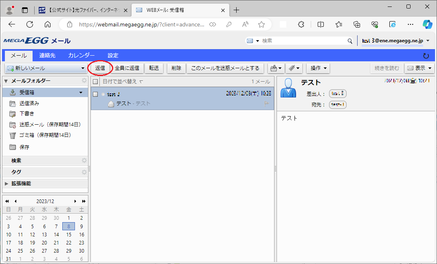Viewport: 437px width, 264px height.
Task: Open mail folder settings gear icon
Action: (x=84, y=81)
